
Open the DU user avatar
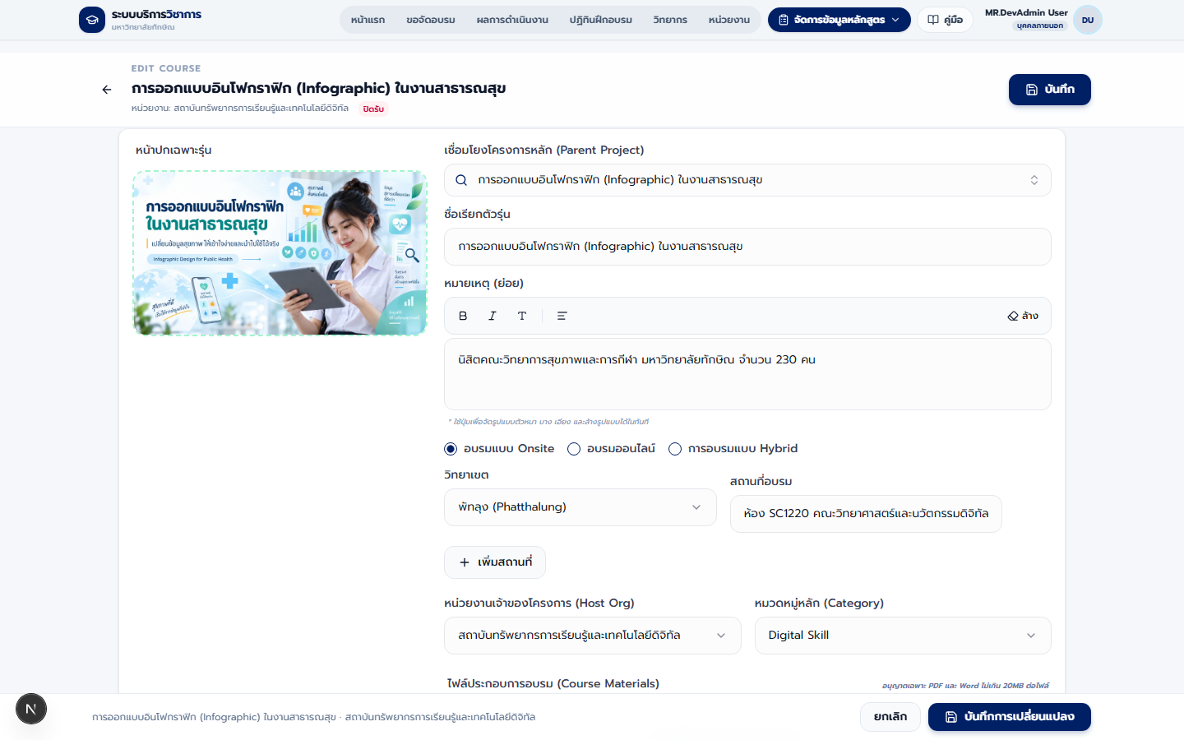(x=1088, y=20)
